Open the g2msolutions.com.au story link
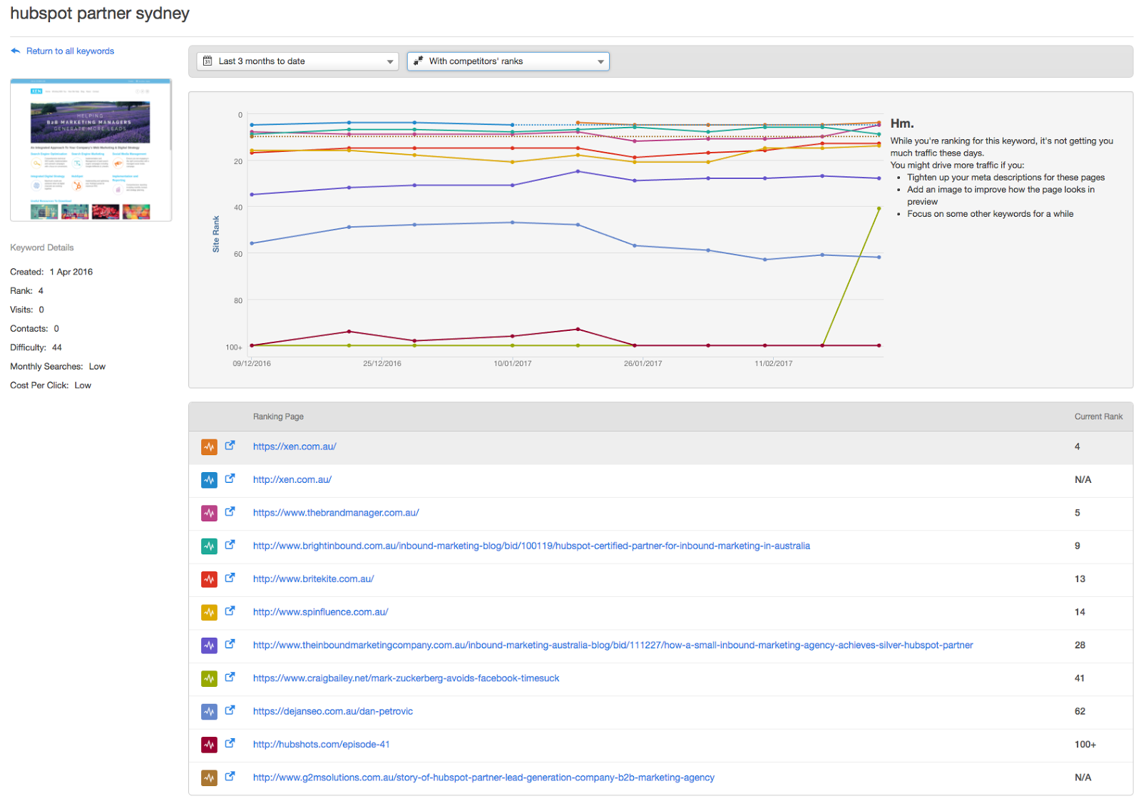Viewport: 1141px width, 801px height. 483,777
